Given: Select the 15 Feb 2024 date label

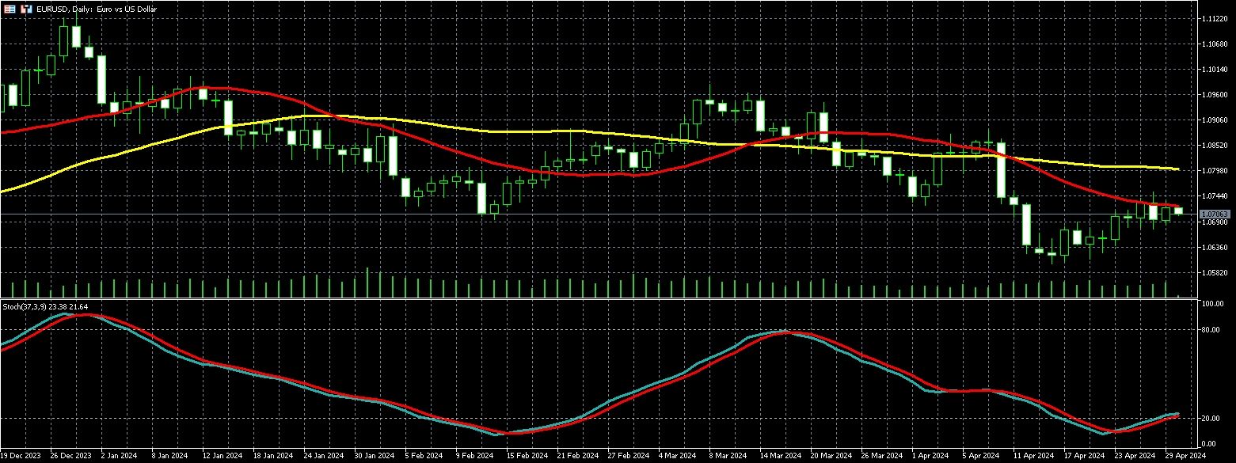Looking at the screenshot, I should [527, 456].
